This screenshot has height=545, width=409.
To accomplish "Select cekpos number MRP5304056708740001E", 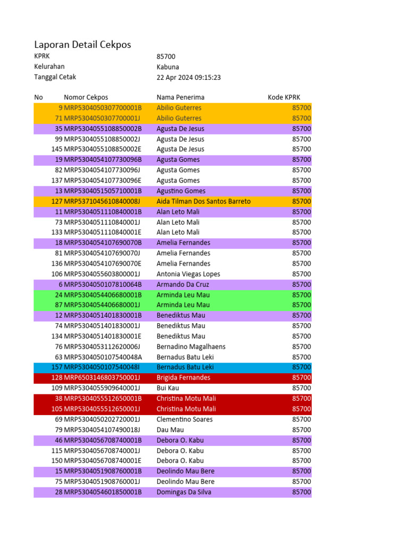I will [x=103, y=460].
